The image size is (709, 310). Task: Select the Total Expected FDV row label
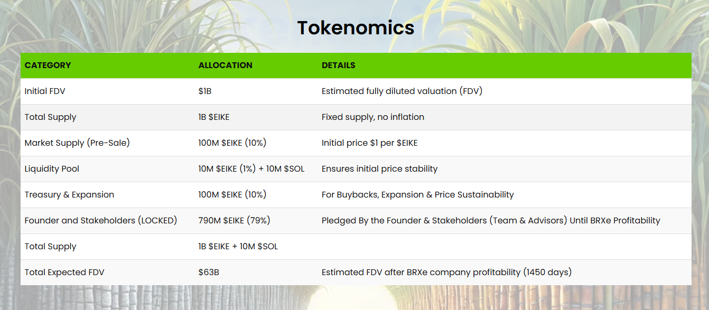pyautogui.click(x=64, y=273)
